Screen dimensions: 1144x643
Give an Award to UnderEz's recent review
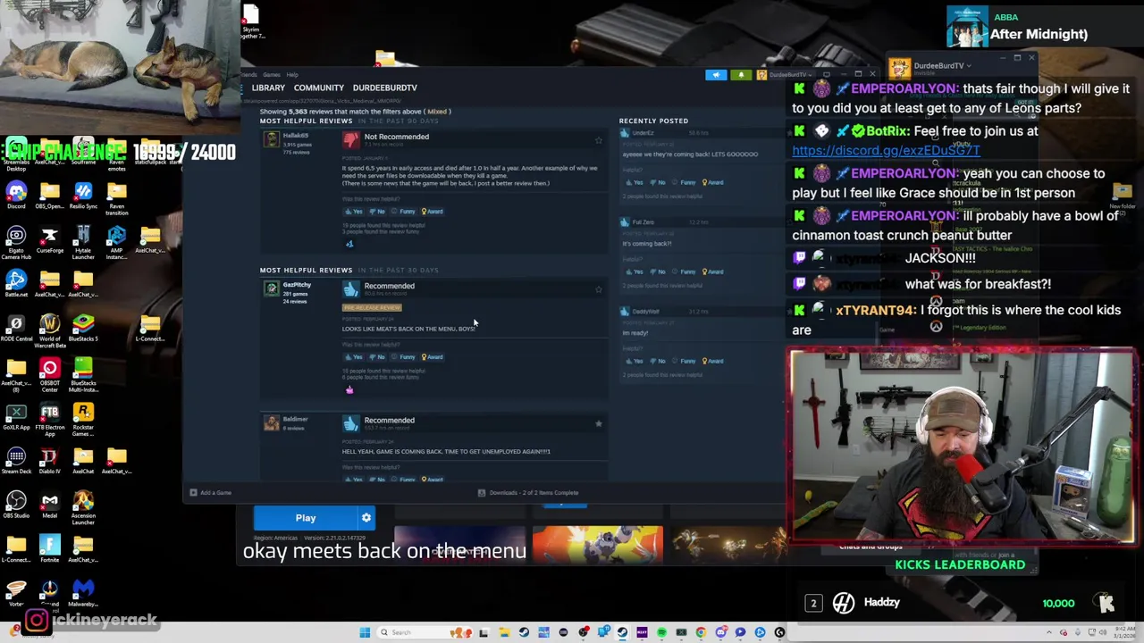click(x=713, y=182)
